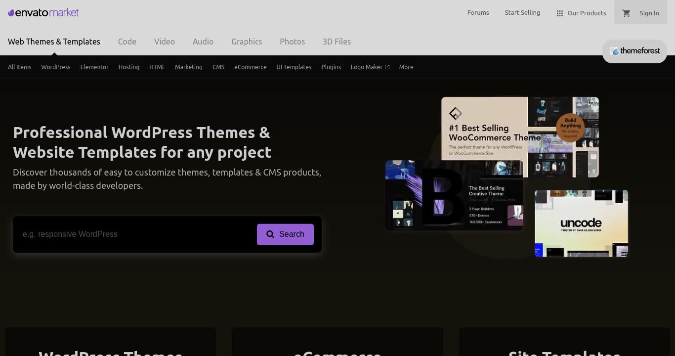Open the All Items category
The width and height of the screenshot is (675, 356).
click(20, 67)
